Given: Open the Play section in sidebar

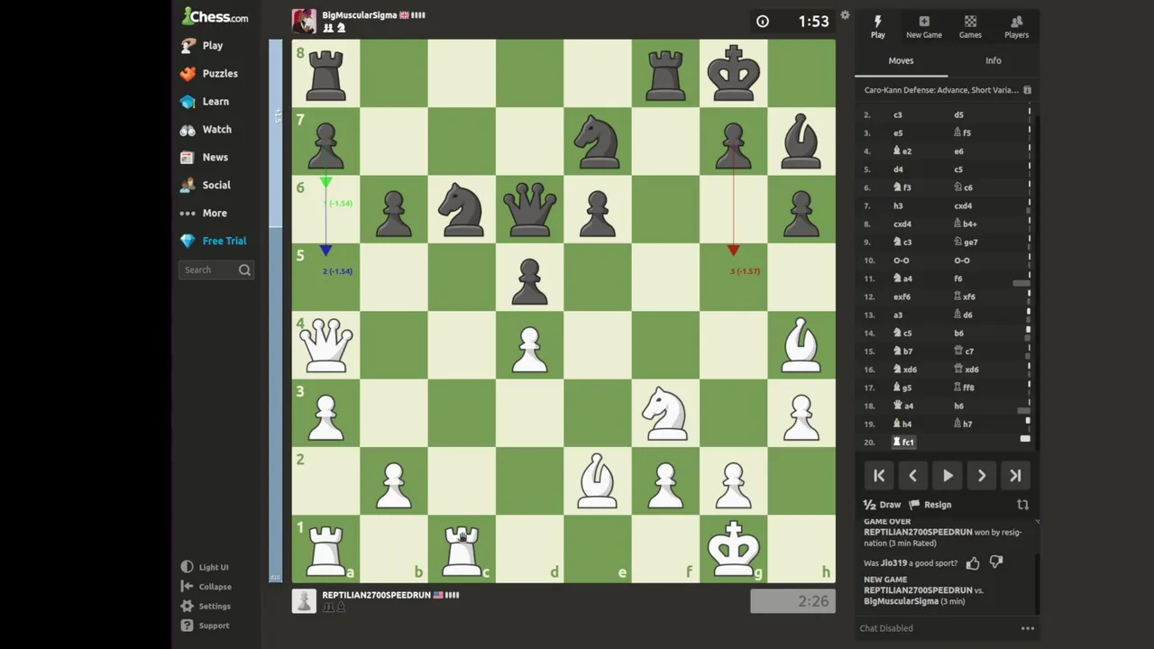Looking at the screenshot, I should pos(202,45).
